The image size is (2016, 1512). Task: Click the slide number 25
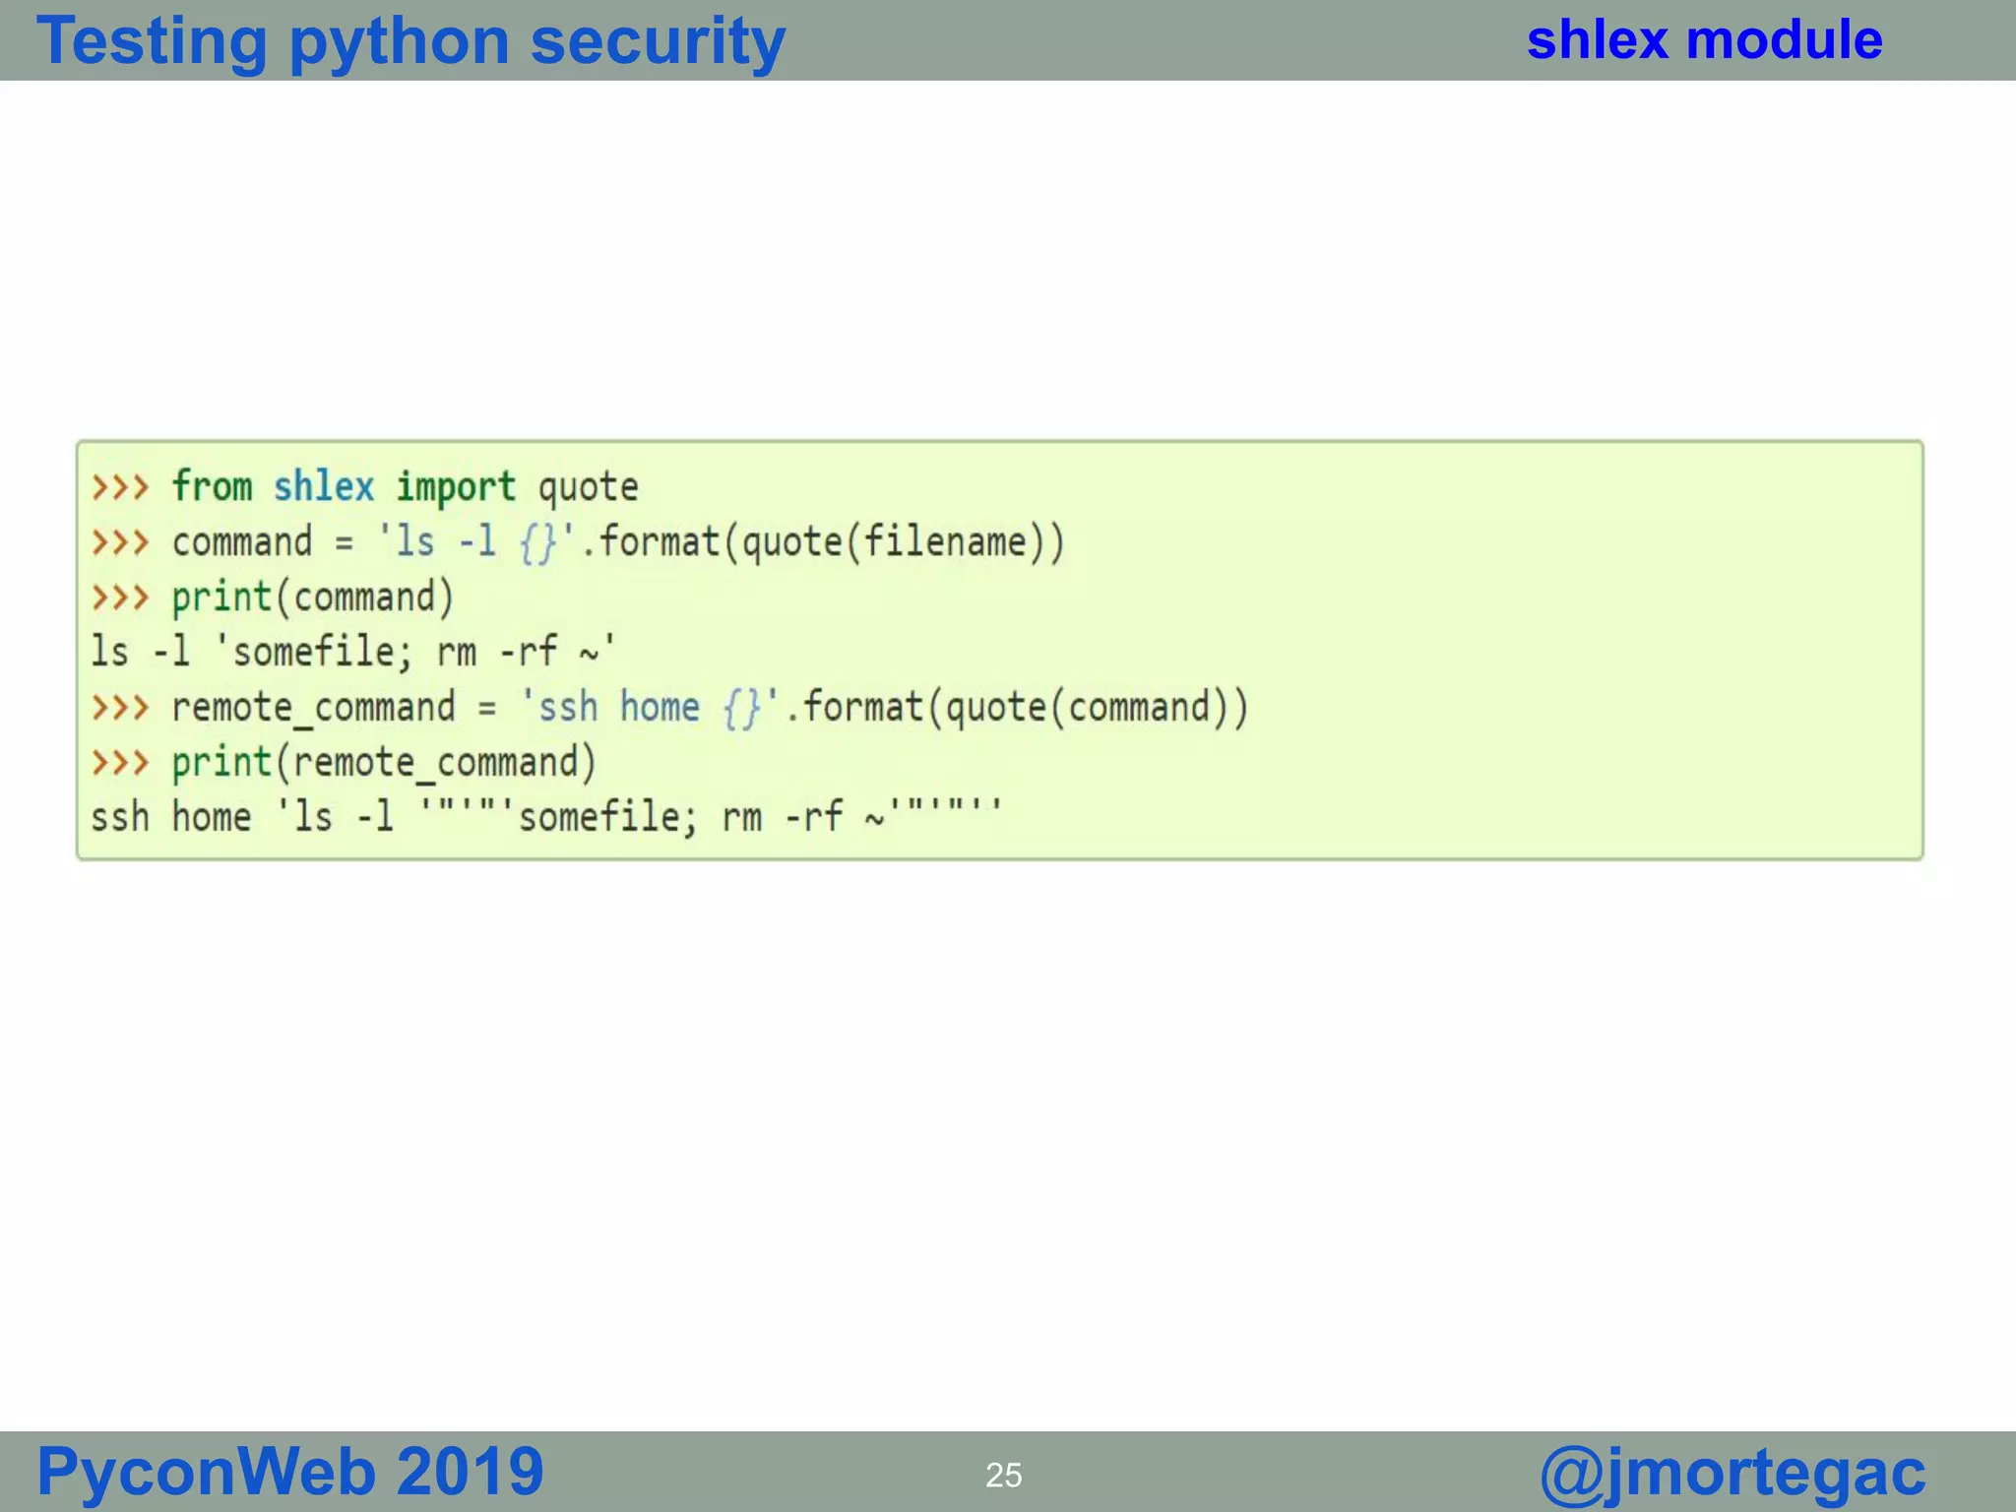1004,1475
